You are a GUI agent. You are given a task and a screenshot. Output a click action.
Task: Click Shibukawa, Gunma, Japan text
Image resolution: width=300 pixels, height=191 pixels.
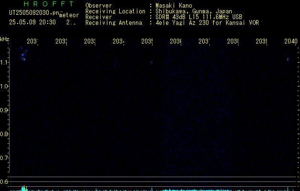coord(194,11)
